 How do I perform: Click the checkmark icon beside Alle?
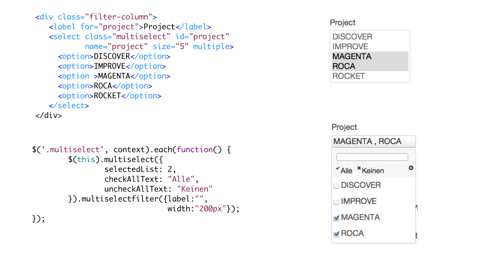[x=337, y=169]
